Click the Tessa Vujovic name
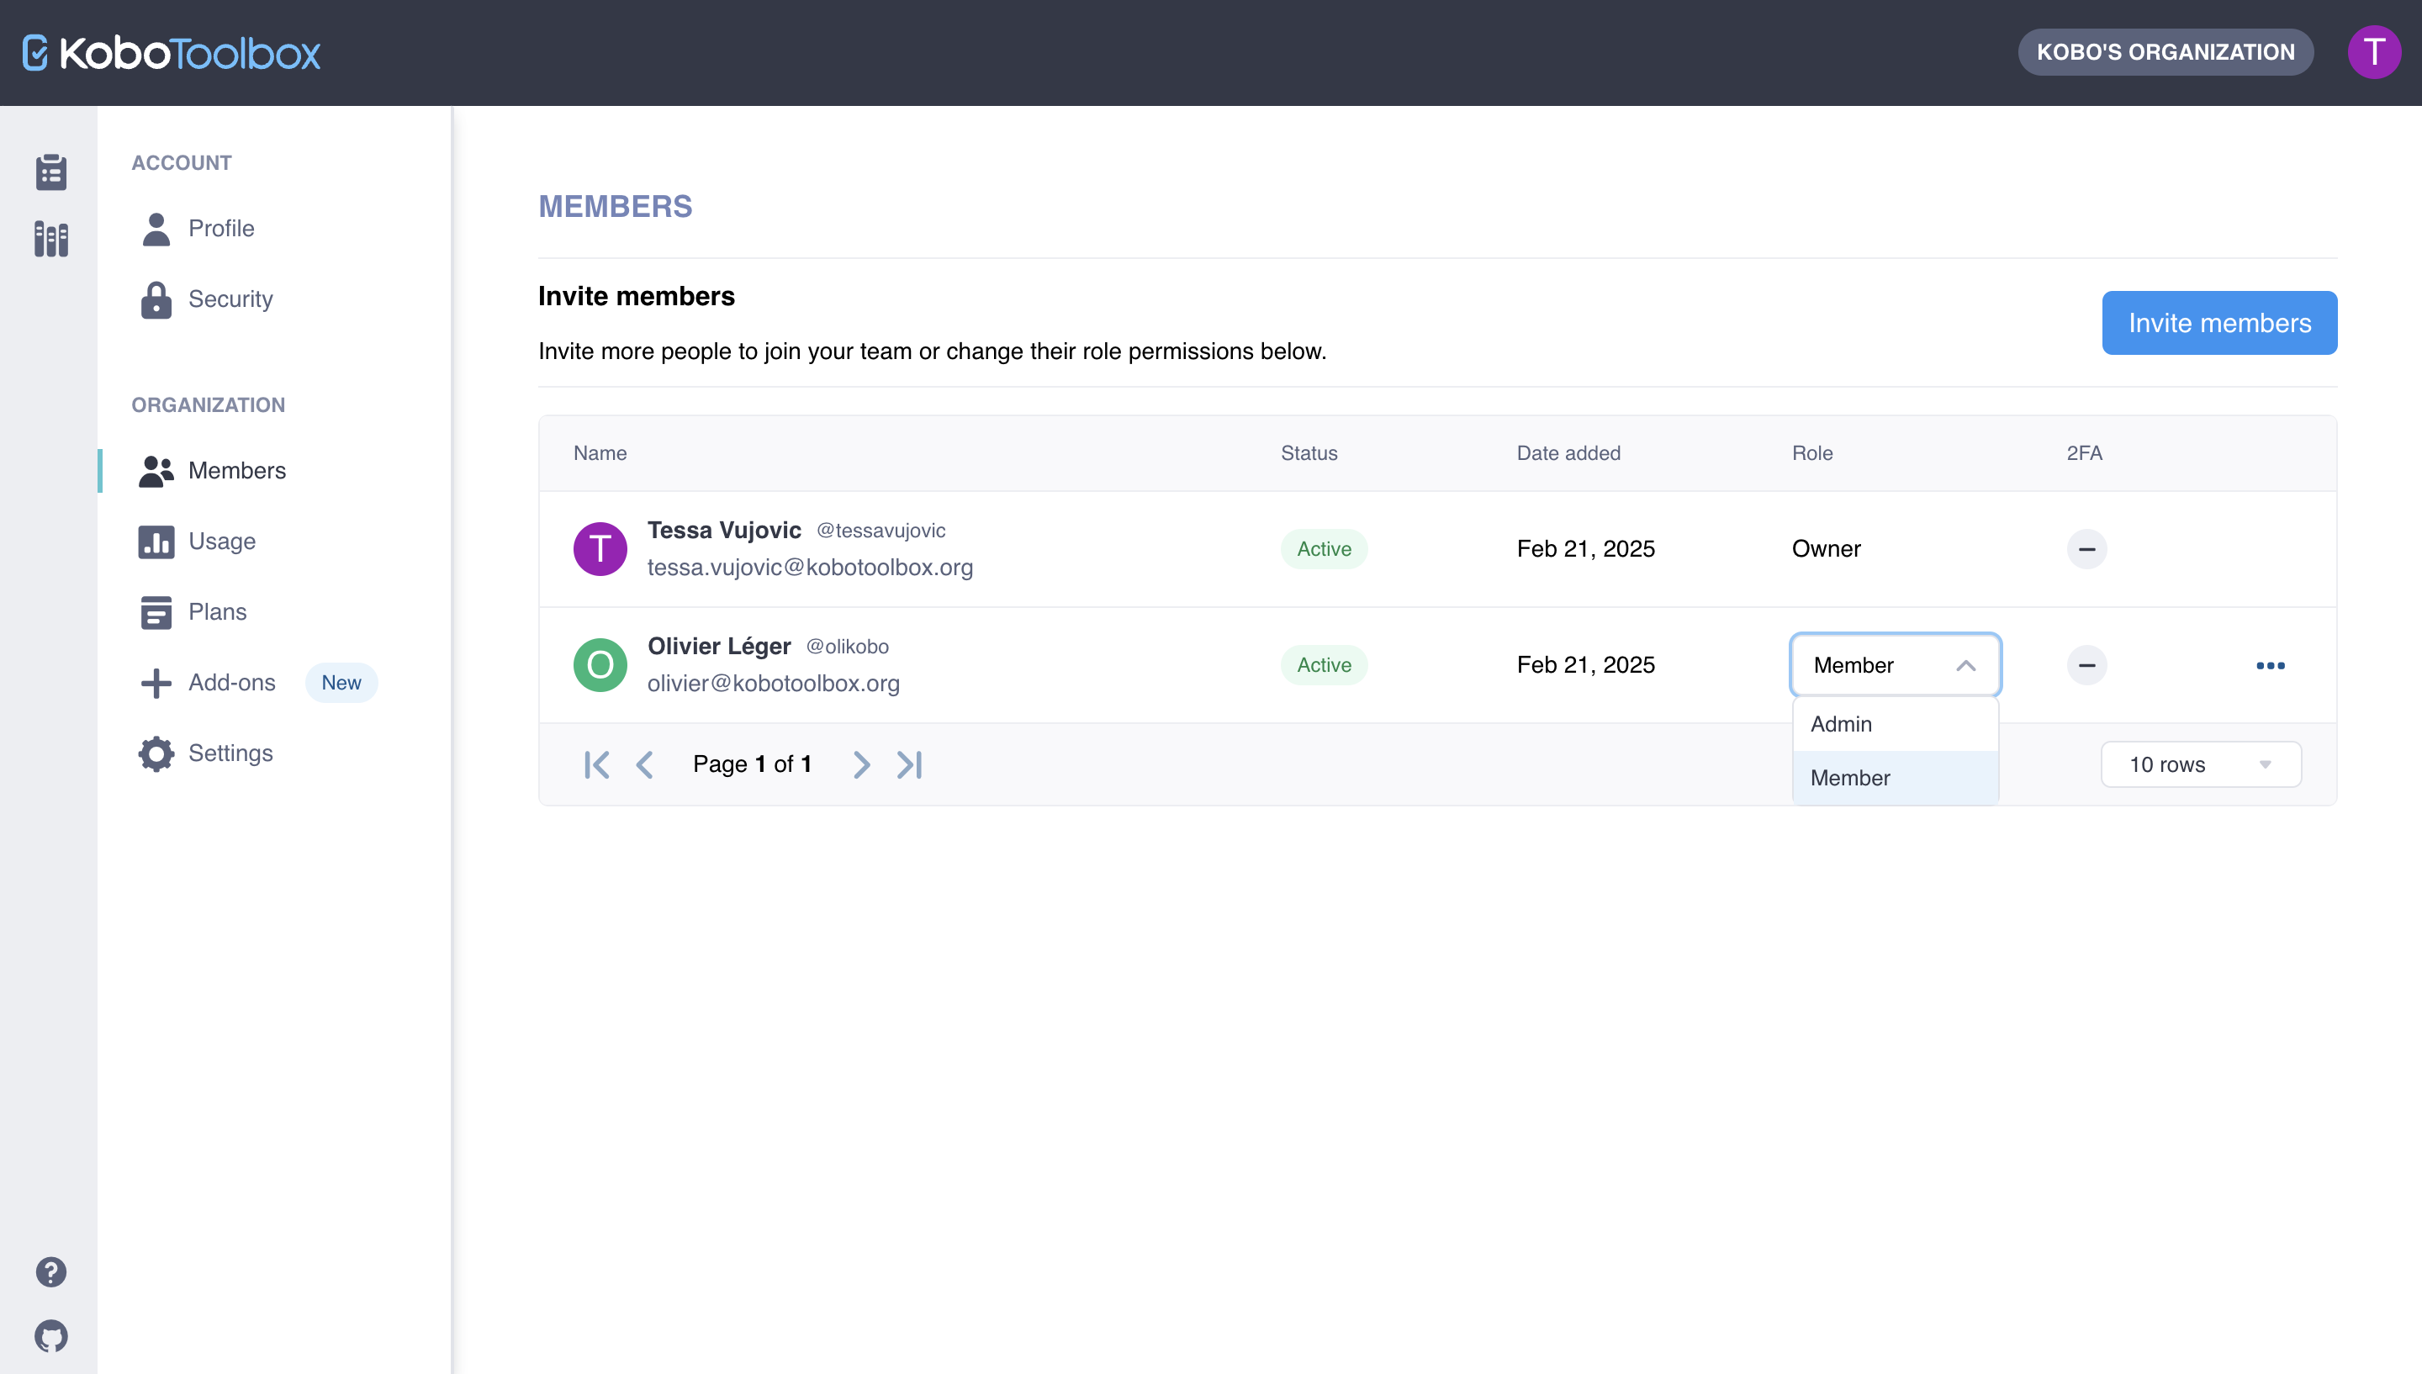This screenshot has height=1374, width=2422. point(724,531)
